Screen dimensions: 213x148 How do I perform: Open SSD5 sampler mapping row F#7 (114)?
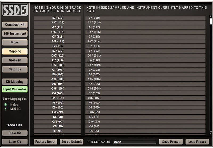pyautogui.click(x=145, y=41)
